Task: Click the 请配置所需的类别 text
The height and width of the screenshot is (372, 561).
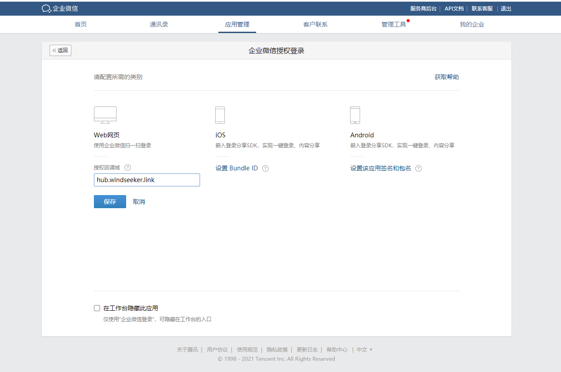Action: click(x=118, y=77)
